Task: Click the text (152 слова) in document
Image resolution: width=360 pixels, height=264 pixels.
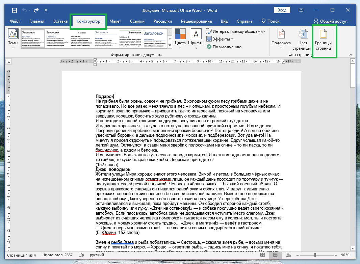Action: (x=107, y=165)
